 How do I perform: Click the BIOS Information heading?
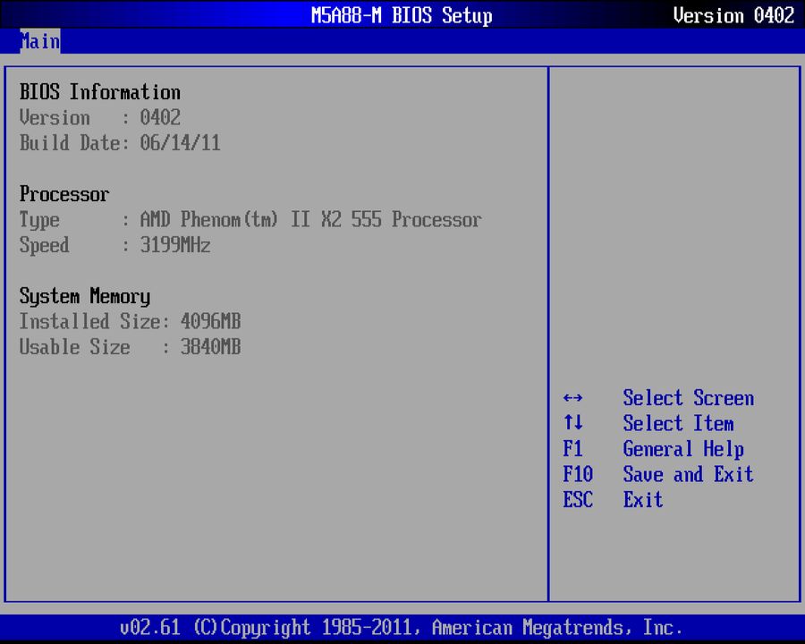(100, 92)
